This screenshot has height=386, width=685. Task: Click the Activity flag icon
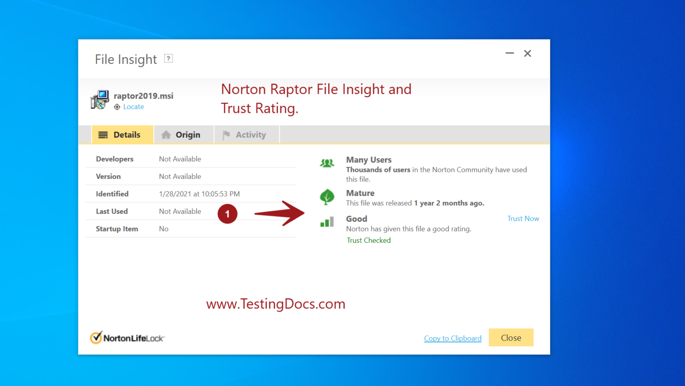coord(226,134)
